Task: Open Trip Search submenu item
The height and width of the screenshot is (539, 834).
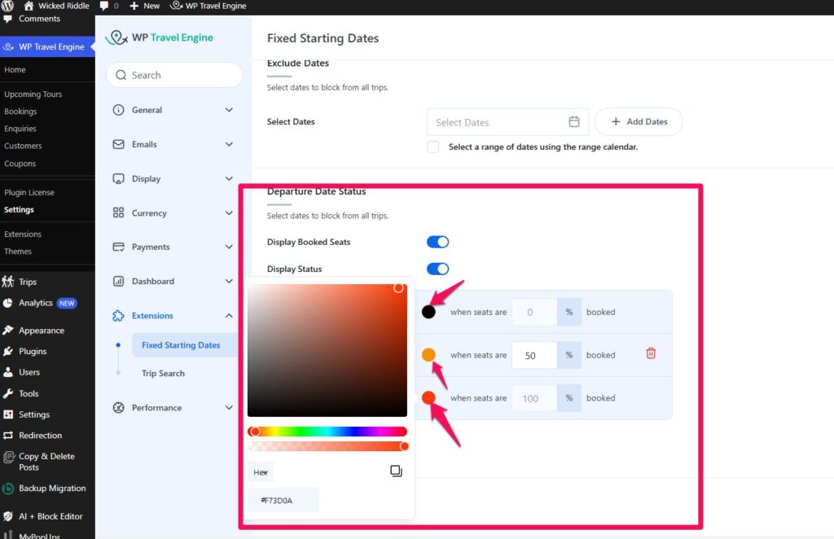Action: (163, 373)
